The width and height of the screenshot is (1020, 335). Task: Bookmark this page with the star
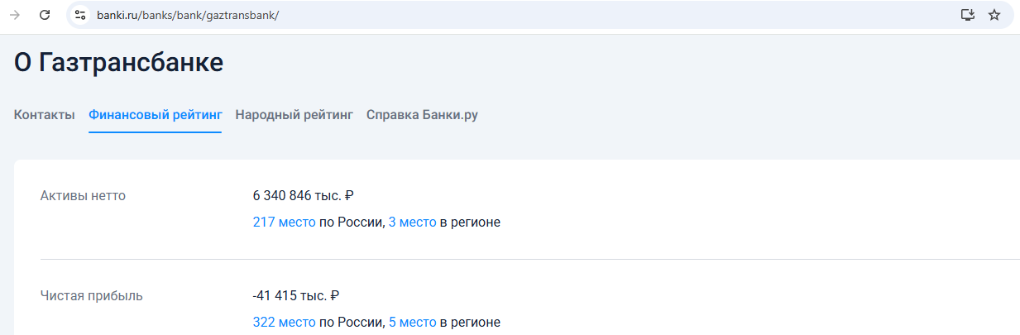pyautogui.click(x=994, y=15)
